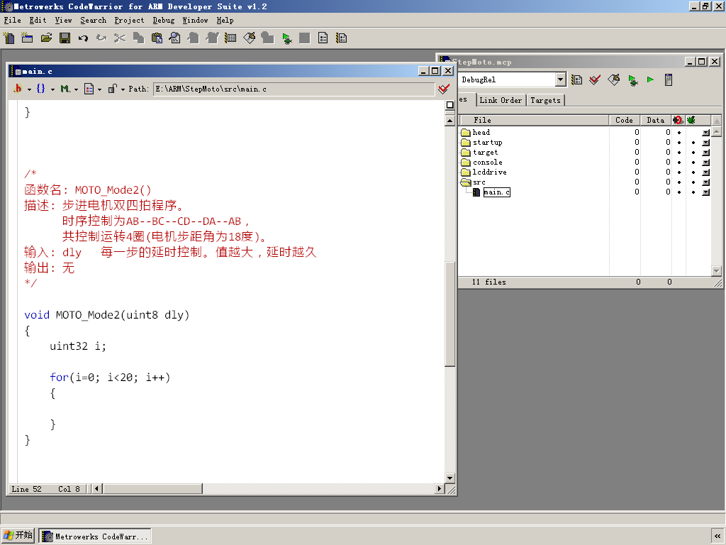The image size is (726, 545).
Task: Open the popup arrow for lcddrive row
Action: coord(705,172)
